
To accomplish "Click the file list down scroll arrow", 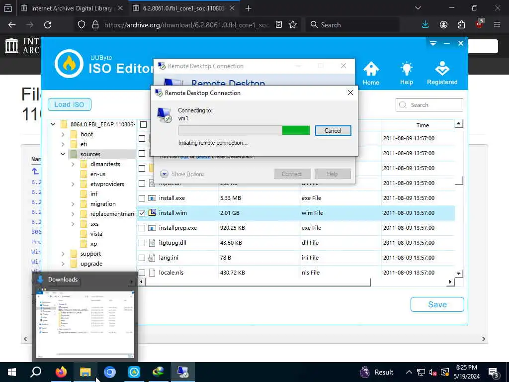I will coord(458,273).
